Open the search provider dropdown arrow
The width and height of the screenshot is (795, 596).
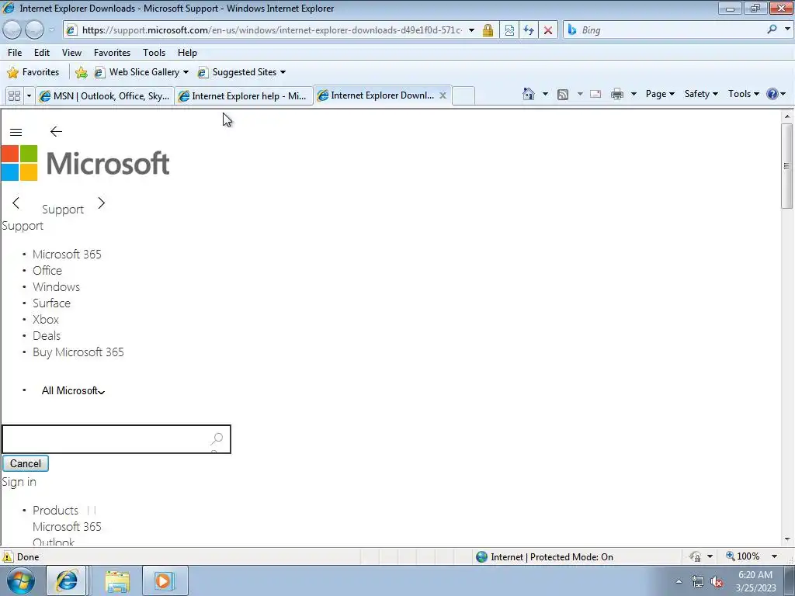pyautogui.click(x=787, y=29)
